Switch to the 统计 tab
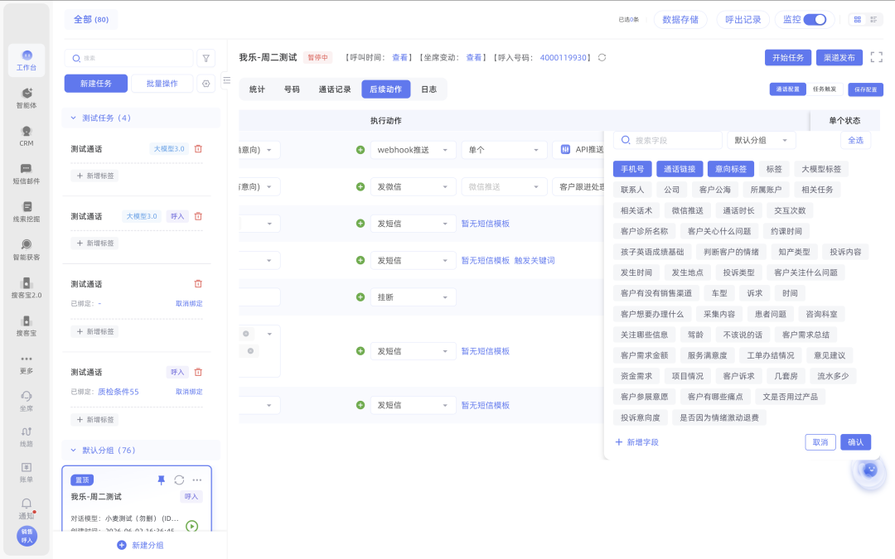895x559 pixels. coord(257,89)
